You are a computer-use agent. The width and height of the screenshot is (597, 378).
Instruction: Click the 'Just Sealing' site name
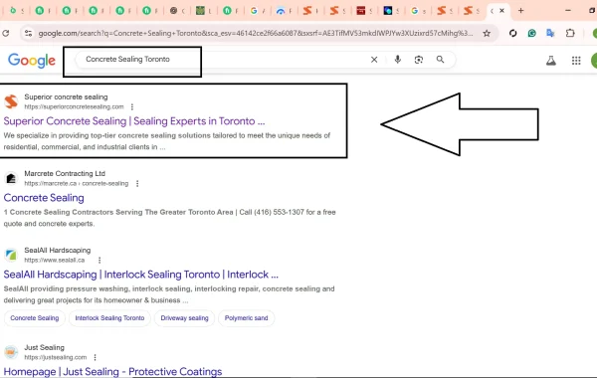44,347
